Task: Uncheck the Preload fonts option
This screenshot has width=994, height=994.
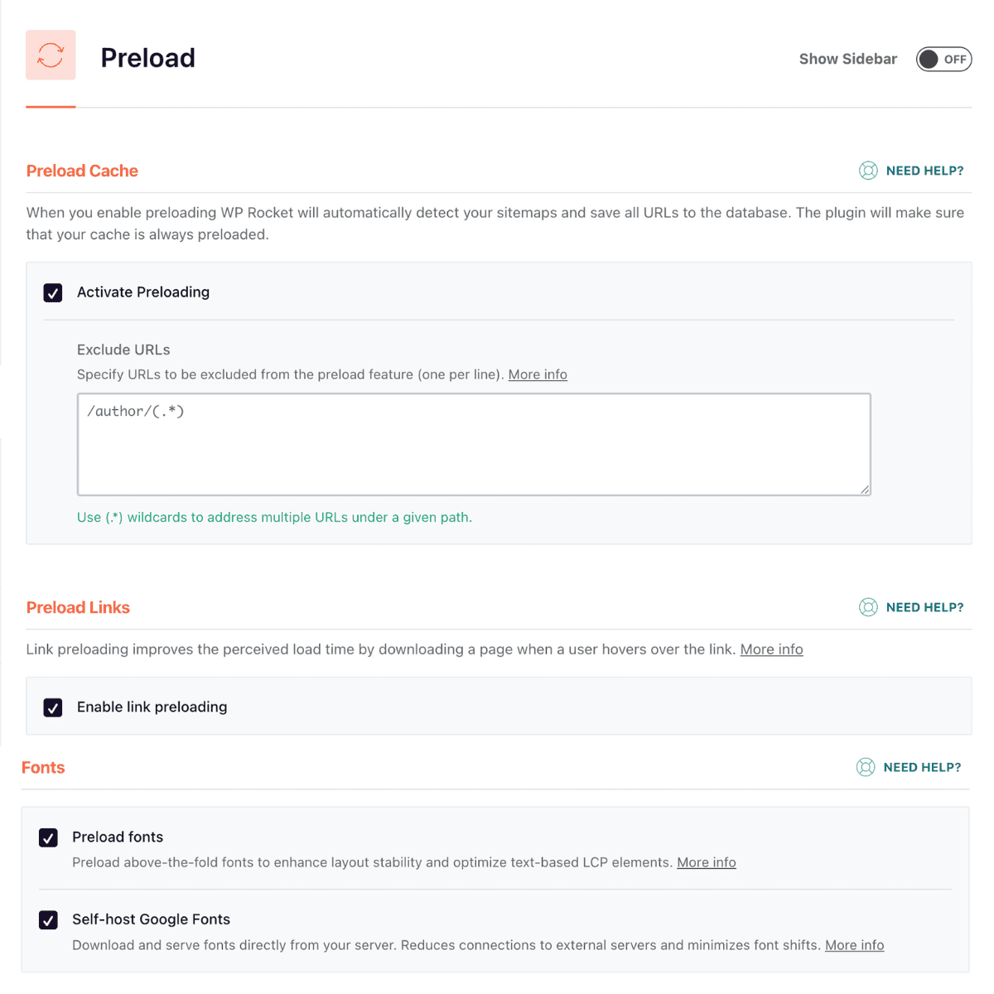Action: (x=48, y=837)
